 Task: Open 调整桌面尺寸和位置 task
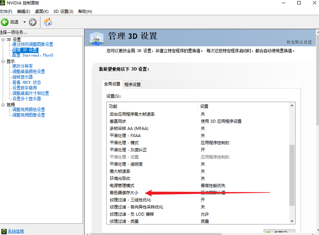31,93
